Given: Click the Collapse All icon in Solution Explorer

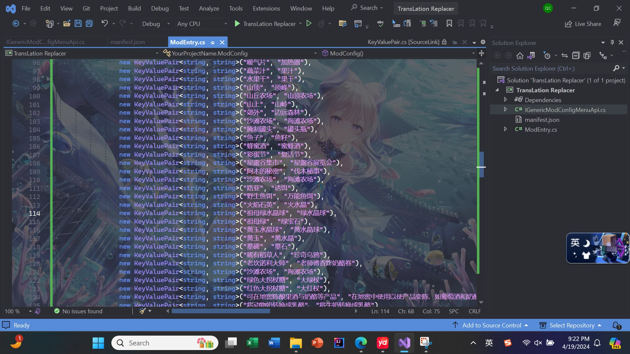Looking at the screenshot, I should 576,56.
